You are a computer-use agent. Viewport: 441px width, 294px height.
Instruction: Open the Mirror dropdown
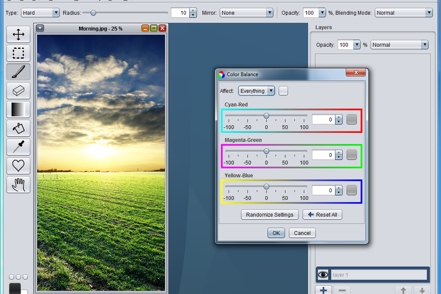(246, 13)
